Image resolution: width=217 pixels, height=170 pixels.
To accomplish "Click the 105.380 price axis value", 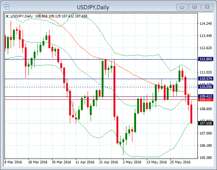I will tap(206, 158).
